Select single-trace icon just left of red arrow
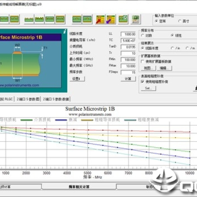The width and height of the screenshot is (197, 197). pyautogui.click(x=87, y=19)
